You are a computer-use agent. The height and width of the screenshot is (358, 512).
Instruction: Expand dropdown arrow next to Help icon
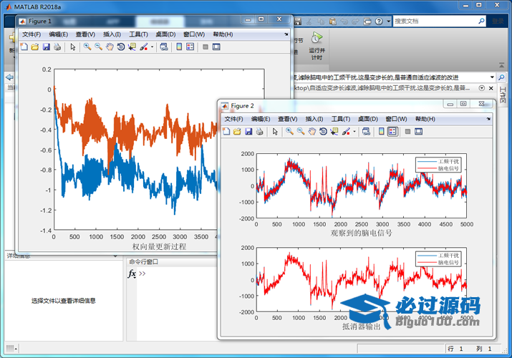(x=388, y=21)
